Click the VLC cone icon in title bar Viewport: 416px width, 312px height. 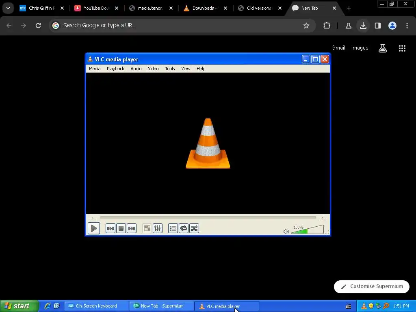coord(90,59)
